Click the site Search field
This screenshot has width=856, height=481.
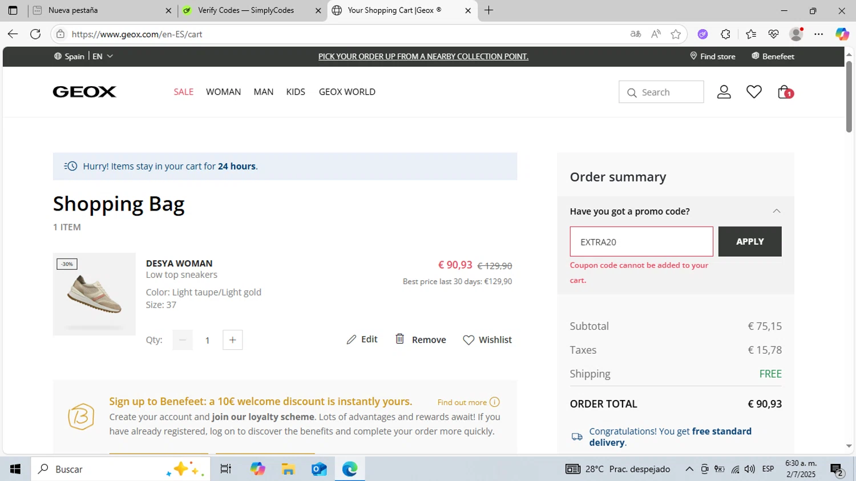pos(661,92)
